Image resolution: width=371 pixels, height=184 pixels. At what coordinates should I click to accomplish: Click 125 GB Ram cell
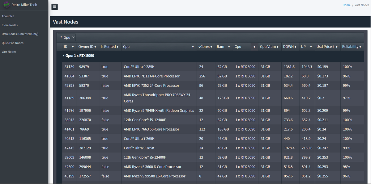coord(224,98)
